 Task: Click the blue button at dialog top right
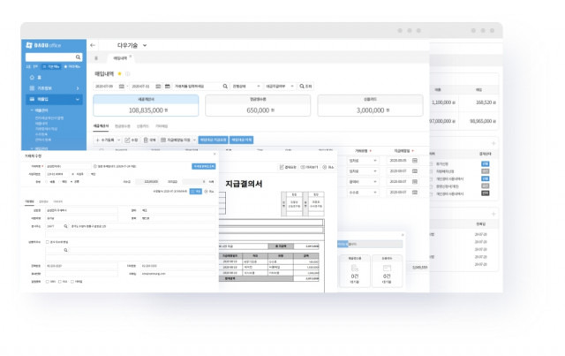204,166
